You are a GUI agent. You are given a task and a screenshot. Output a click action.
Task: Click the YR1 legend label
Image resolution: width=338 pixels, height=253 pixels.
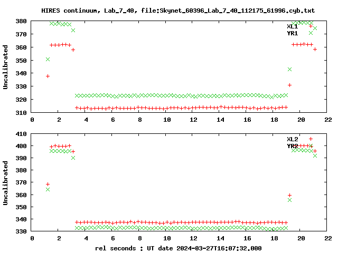point(292,33)
